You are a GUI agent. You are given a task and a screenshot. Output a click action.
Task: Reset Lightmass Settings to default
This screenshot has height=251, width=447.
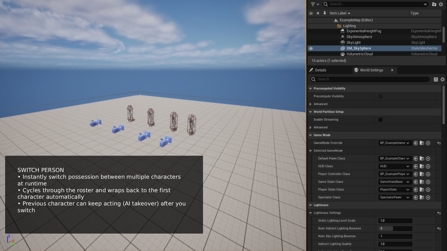[x=439, y=213]
